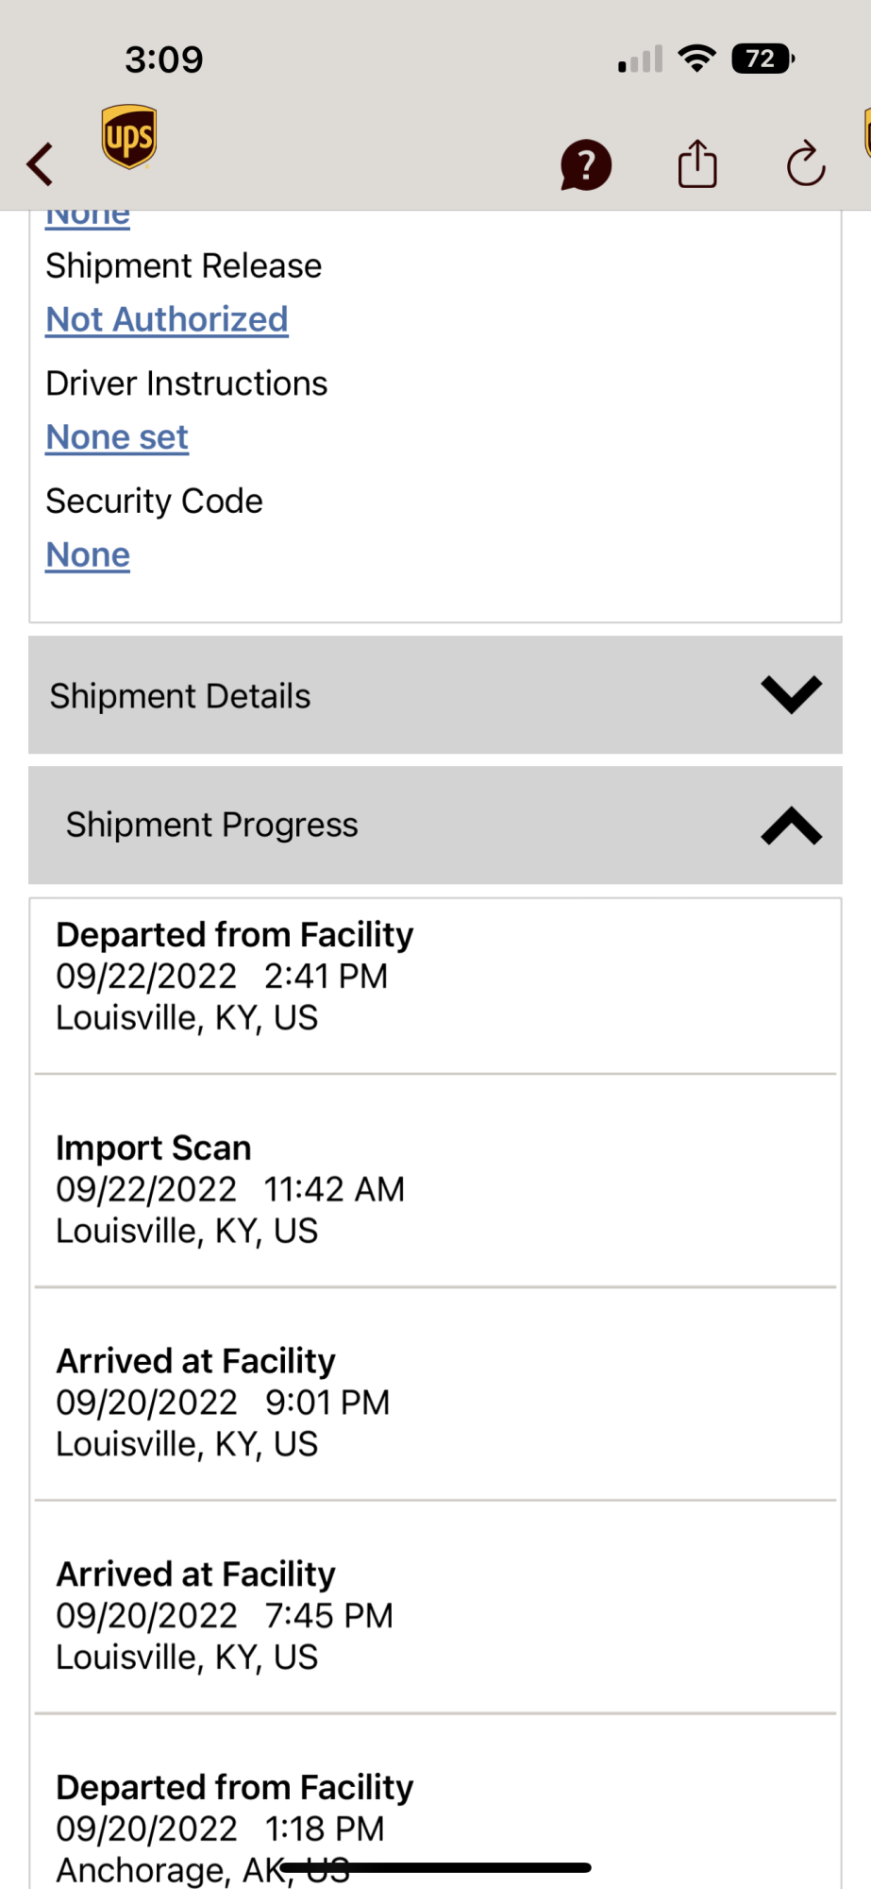
Task: Tap the Shipment Progress header label
Action: click(212, 825)
